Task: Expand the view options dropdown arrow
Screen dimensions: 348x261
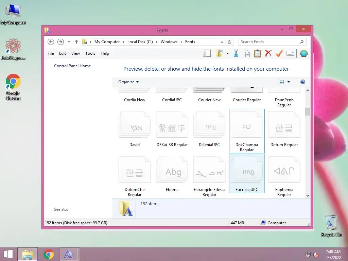Action: point(289,82)
